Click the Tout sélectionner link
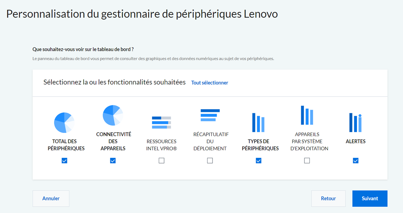 (x=210, y=82)
